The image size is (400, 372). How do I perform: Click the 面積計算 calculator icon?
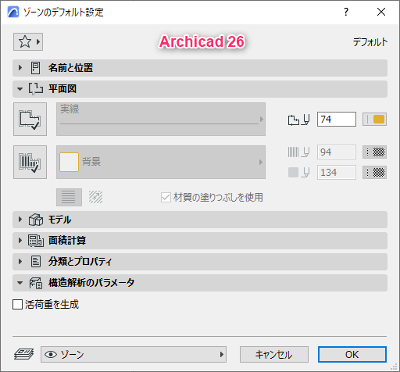coord(36,241)
